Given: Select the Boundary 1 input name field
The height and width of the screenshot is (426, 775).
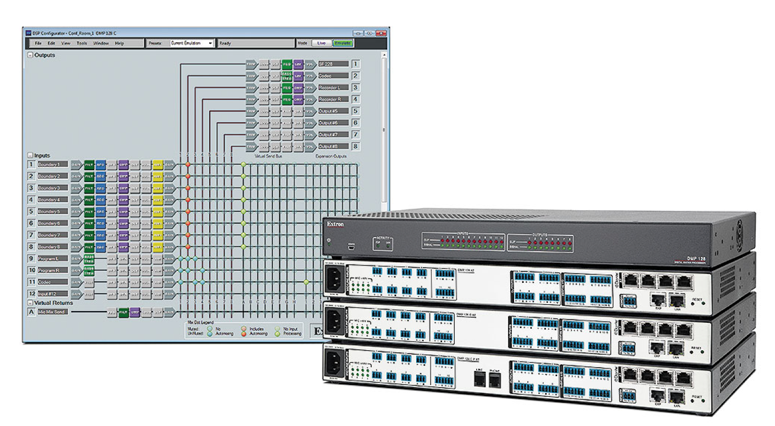Looking at the screenshot, I should pos(53,164).
